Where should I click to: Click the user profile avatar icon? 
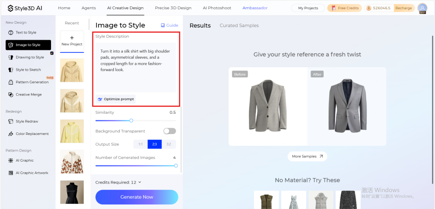click(422, 8)
